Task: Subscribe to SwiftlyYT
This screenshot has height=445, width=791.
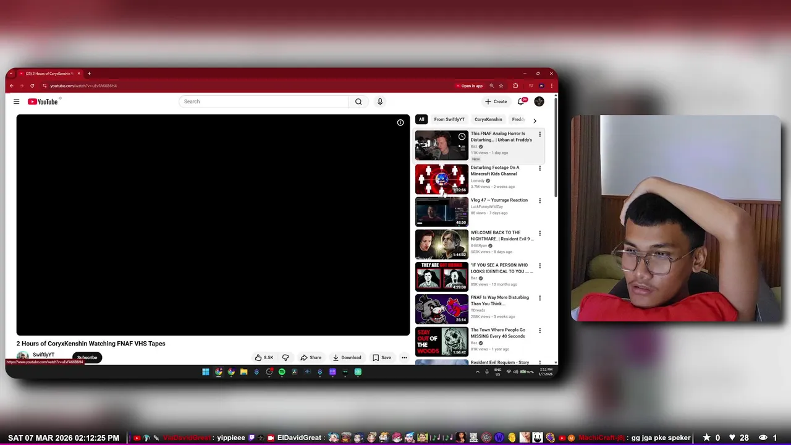Action: [x=87, y=357]
